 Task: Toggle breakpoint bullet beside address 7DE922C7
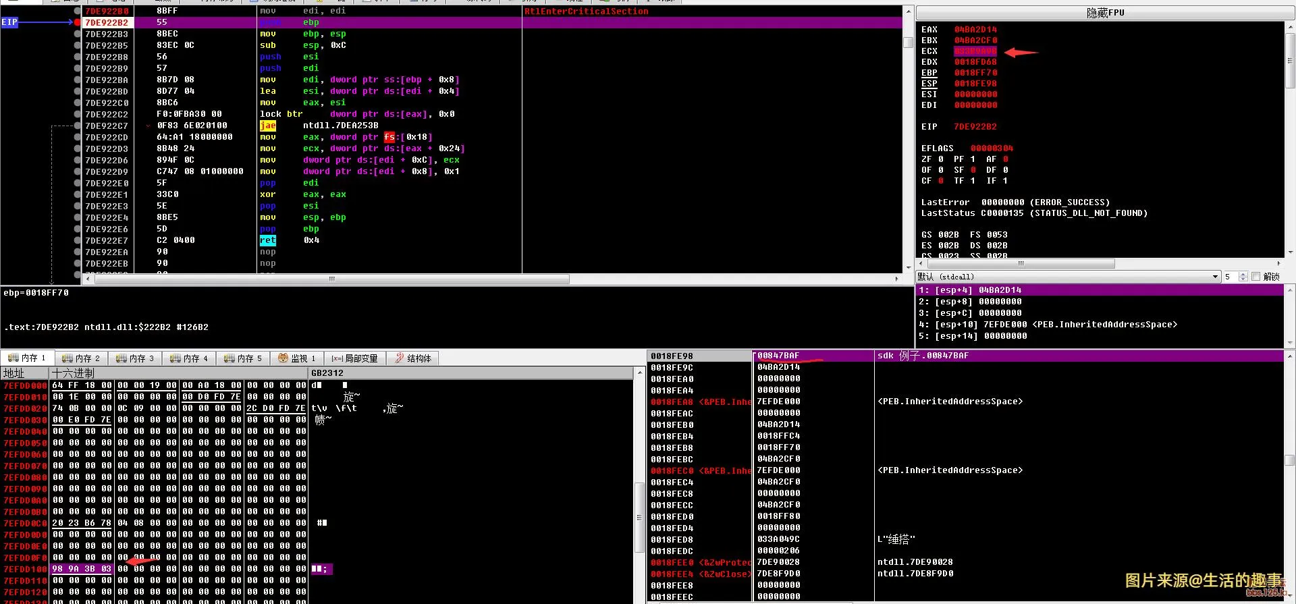pos(77,126)
